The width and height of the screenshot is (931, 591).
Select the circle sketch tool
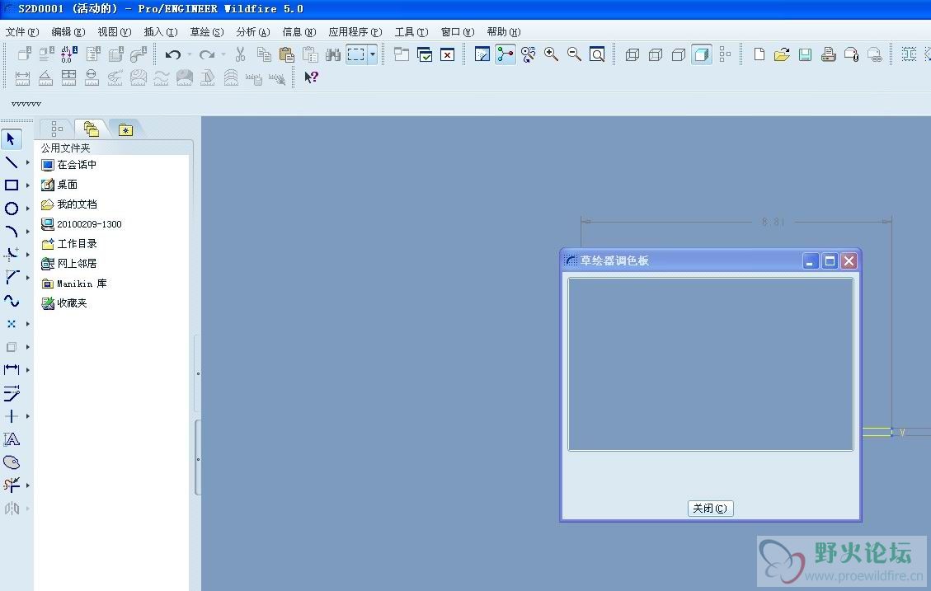click(12, 209)
